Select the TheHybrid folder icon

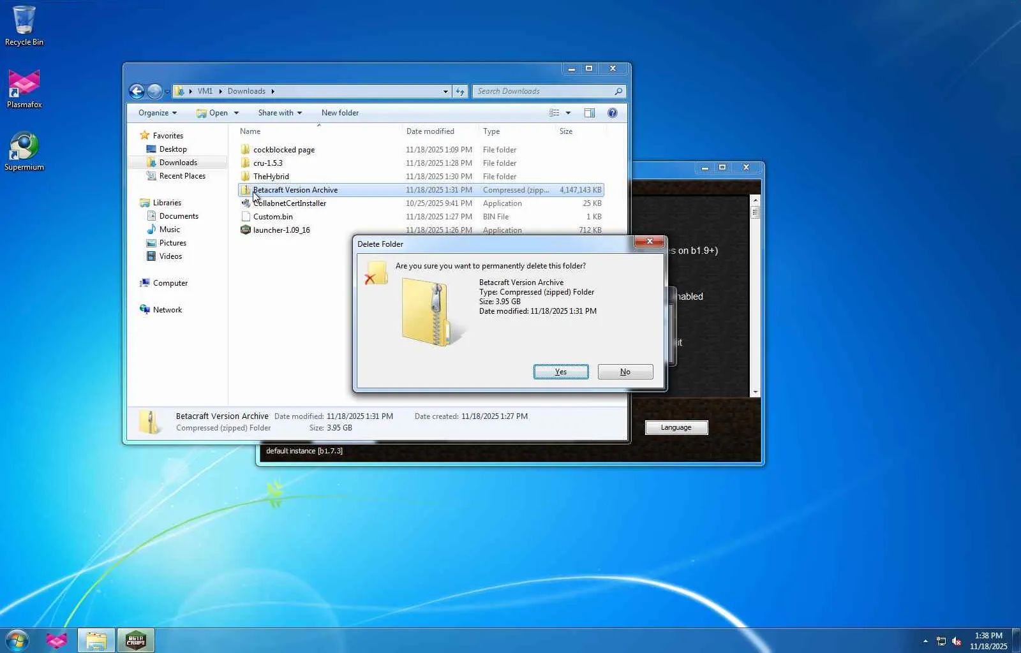tap(246, 177)
